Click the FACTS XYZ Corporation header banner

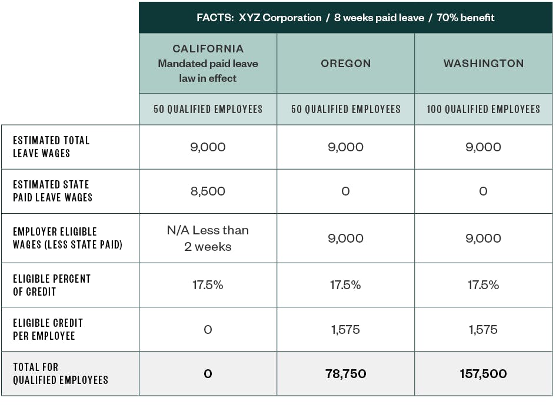pos(345,18)
